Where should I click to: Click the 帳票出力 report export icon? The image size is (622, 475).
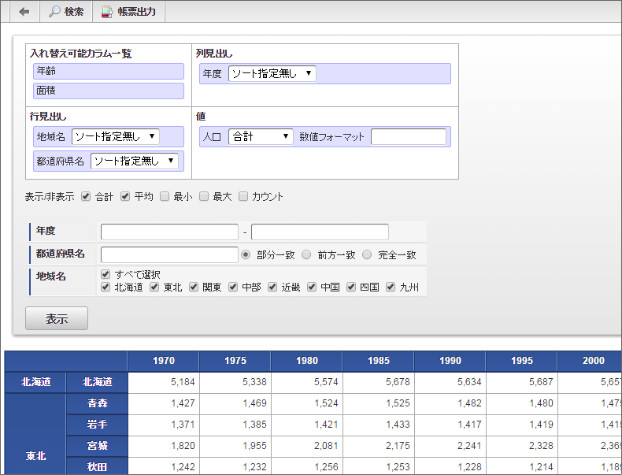(107, 12)
